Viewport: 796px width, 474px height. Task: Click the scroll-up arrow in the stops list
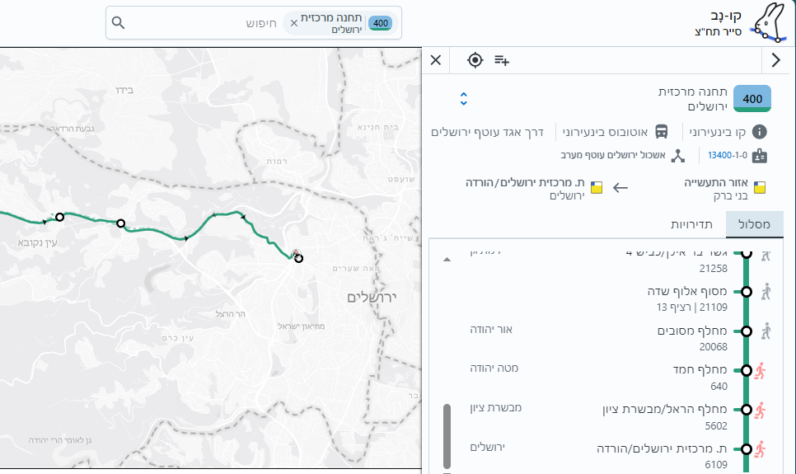click(447, 259)
